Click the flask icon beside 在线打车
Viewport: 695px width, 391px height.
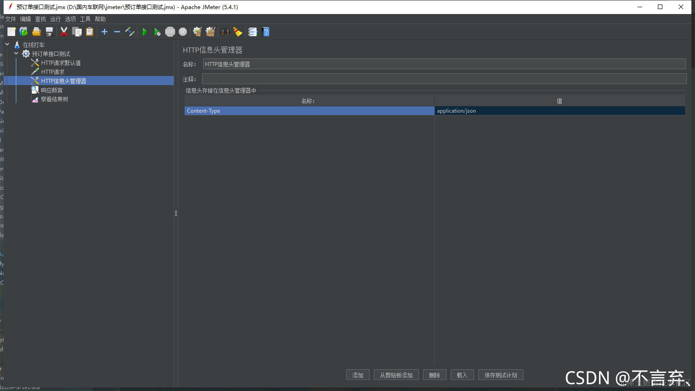(x=17, y=45)
